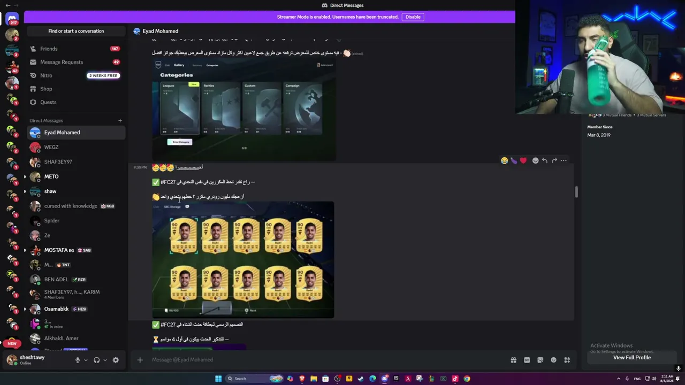
Task: Open the Categories gallery image attachment
Action: point(244,111)
